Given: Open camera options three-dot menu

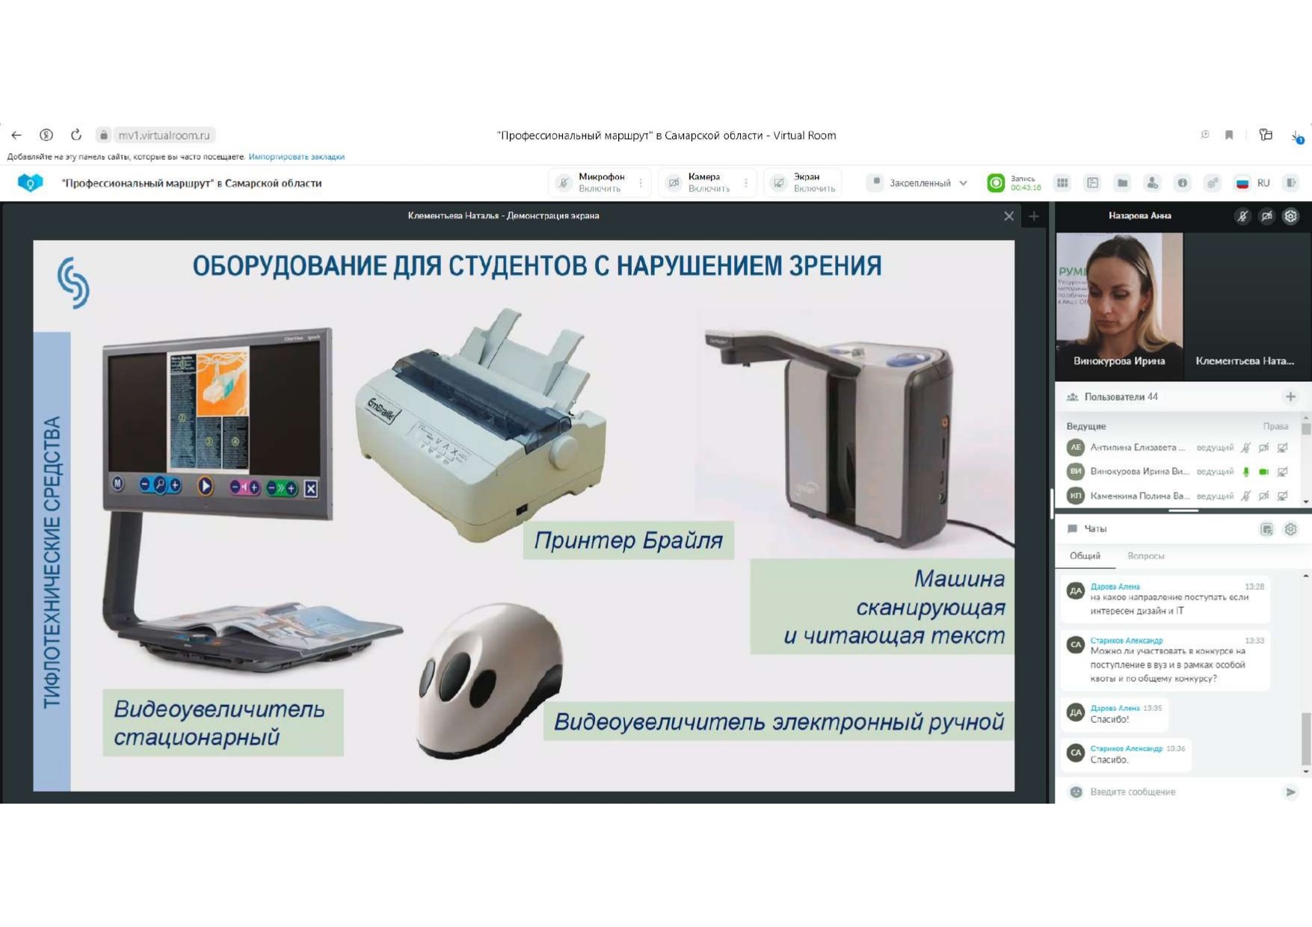Looking at the screenshot, I should [x=746, y=183].
